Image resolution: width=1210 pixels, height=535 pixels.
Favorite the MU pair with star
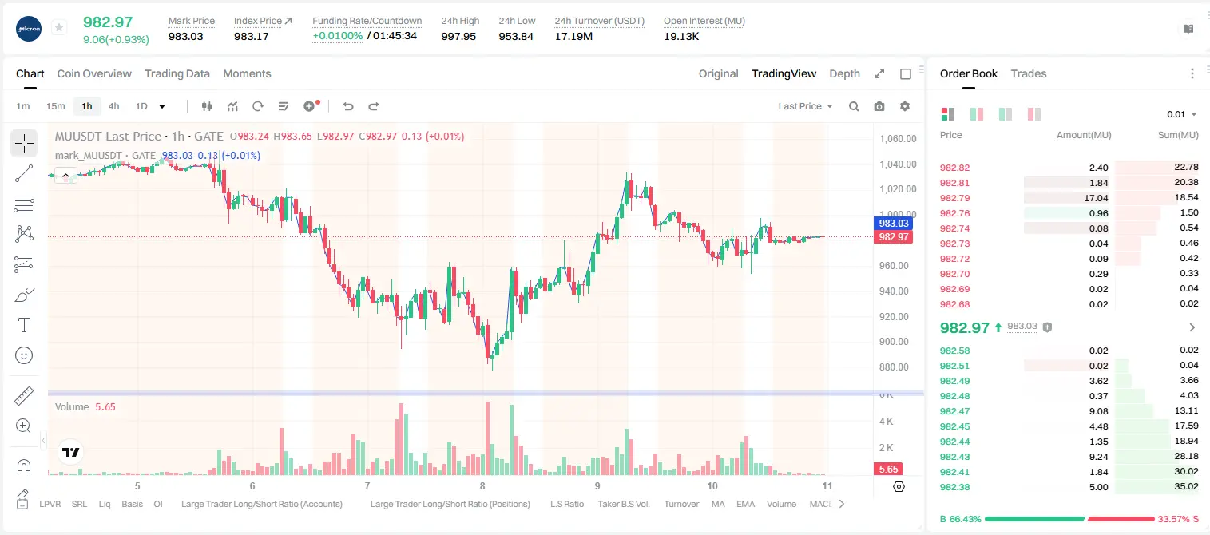[59, 28]
